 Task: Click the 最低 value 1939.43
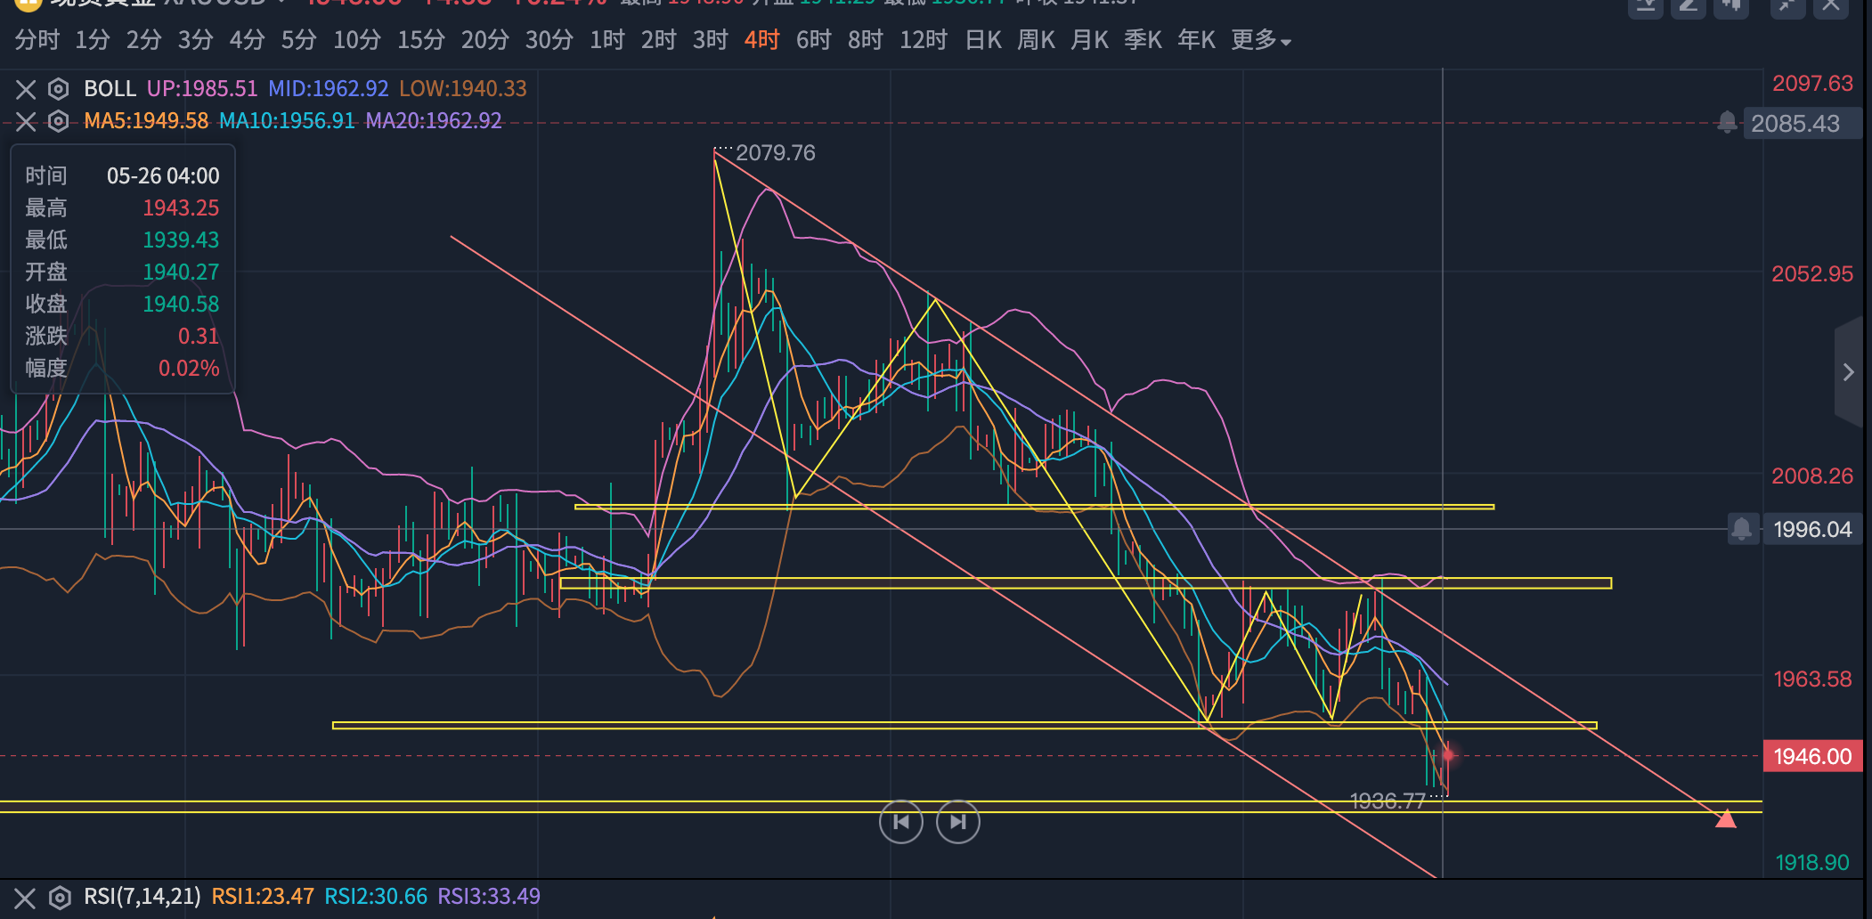coord(181,240)
